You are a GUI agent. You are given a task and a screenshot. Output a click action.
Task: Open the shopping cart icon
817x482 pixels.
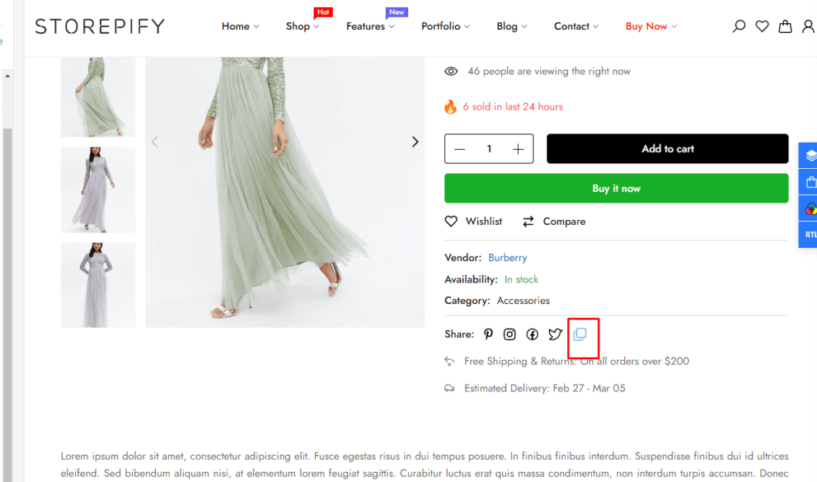point(785,26)
